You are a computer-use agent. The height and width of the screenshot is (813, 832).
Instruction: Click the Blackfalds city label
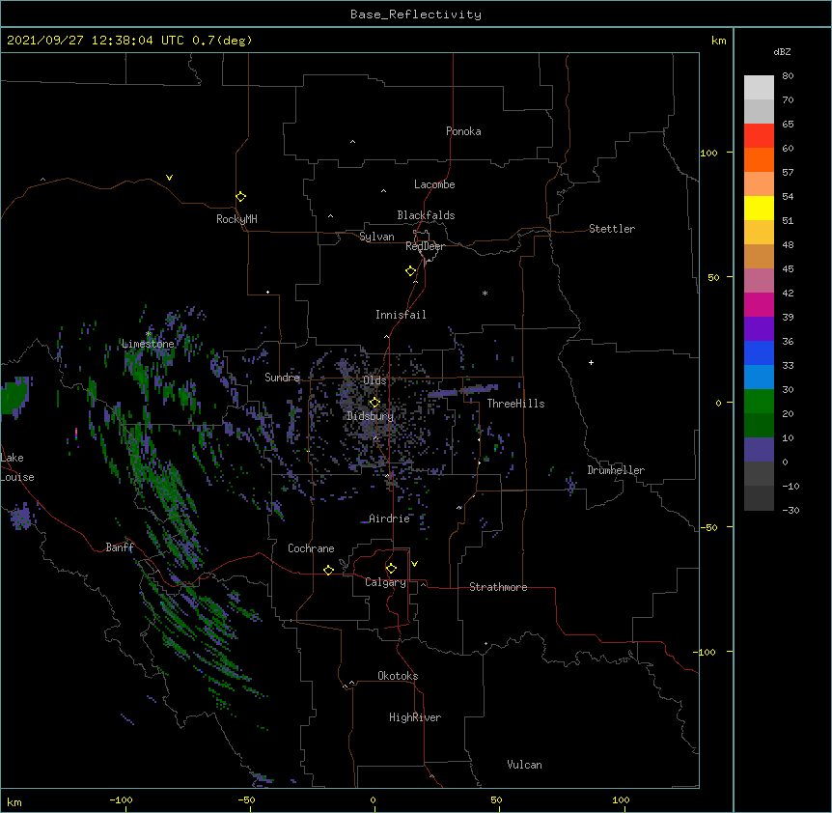tap(426, 215)
